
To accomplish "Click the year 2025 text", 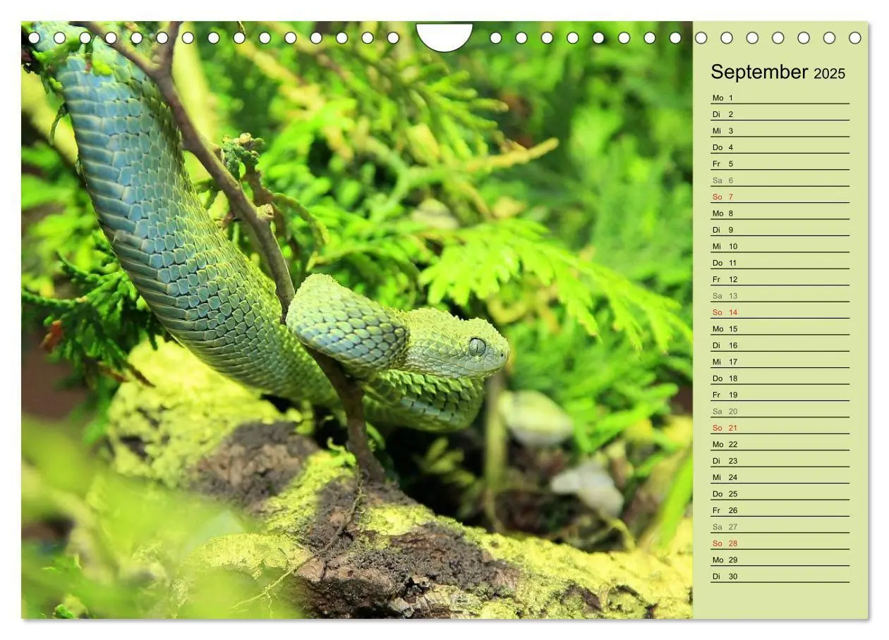I will [x=830, y=74].
